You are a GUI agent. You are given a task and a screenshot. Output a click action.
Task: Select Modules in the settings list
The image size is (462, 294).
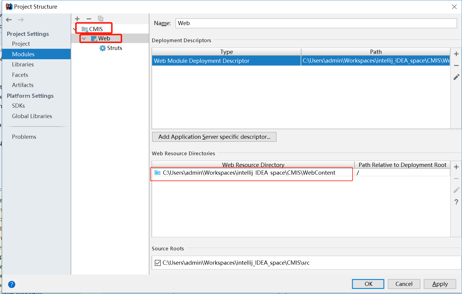pos(36,54)
